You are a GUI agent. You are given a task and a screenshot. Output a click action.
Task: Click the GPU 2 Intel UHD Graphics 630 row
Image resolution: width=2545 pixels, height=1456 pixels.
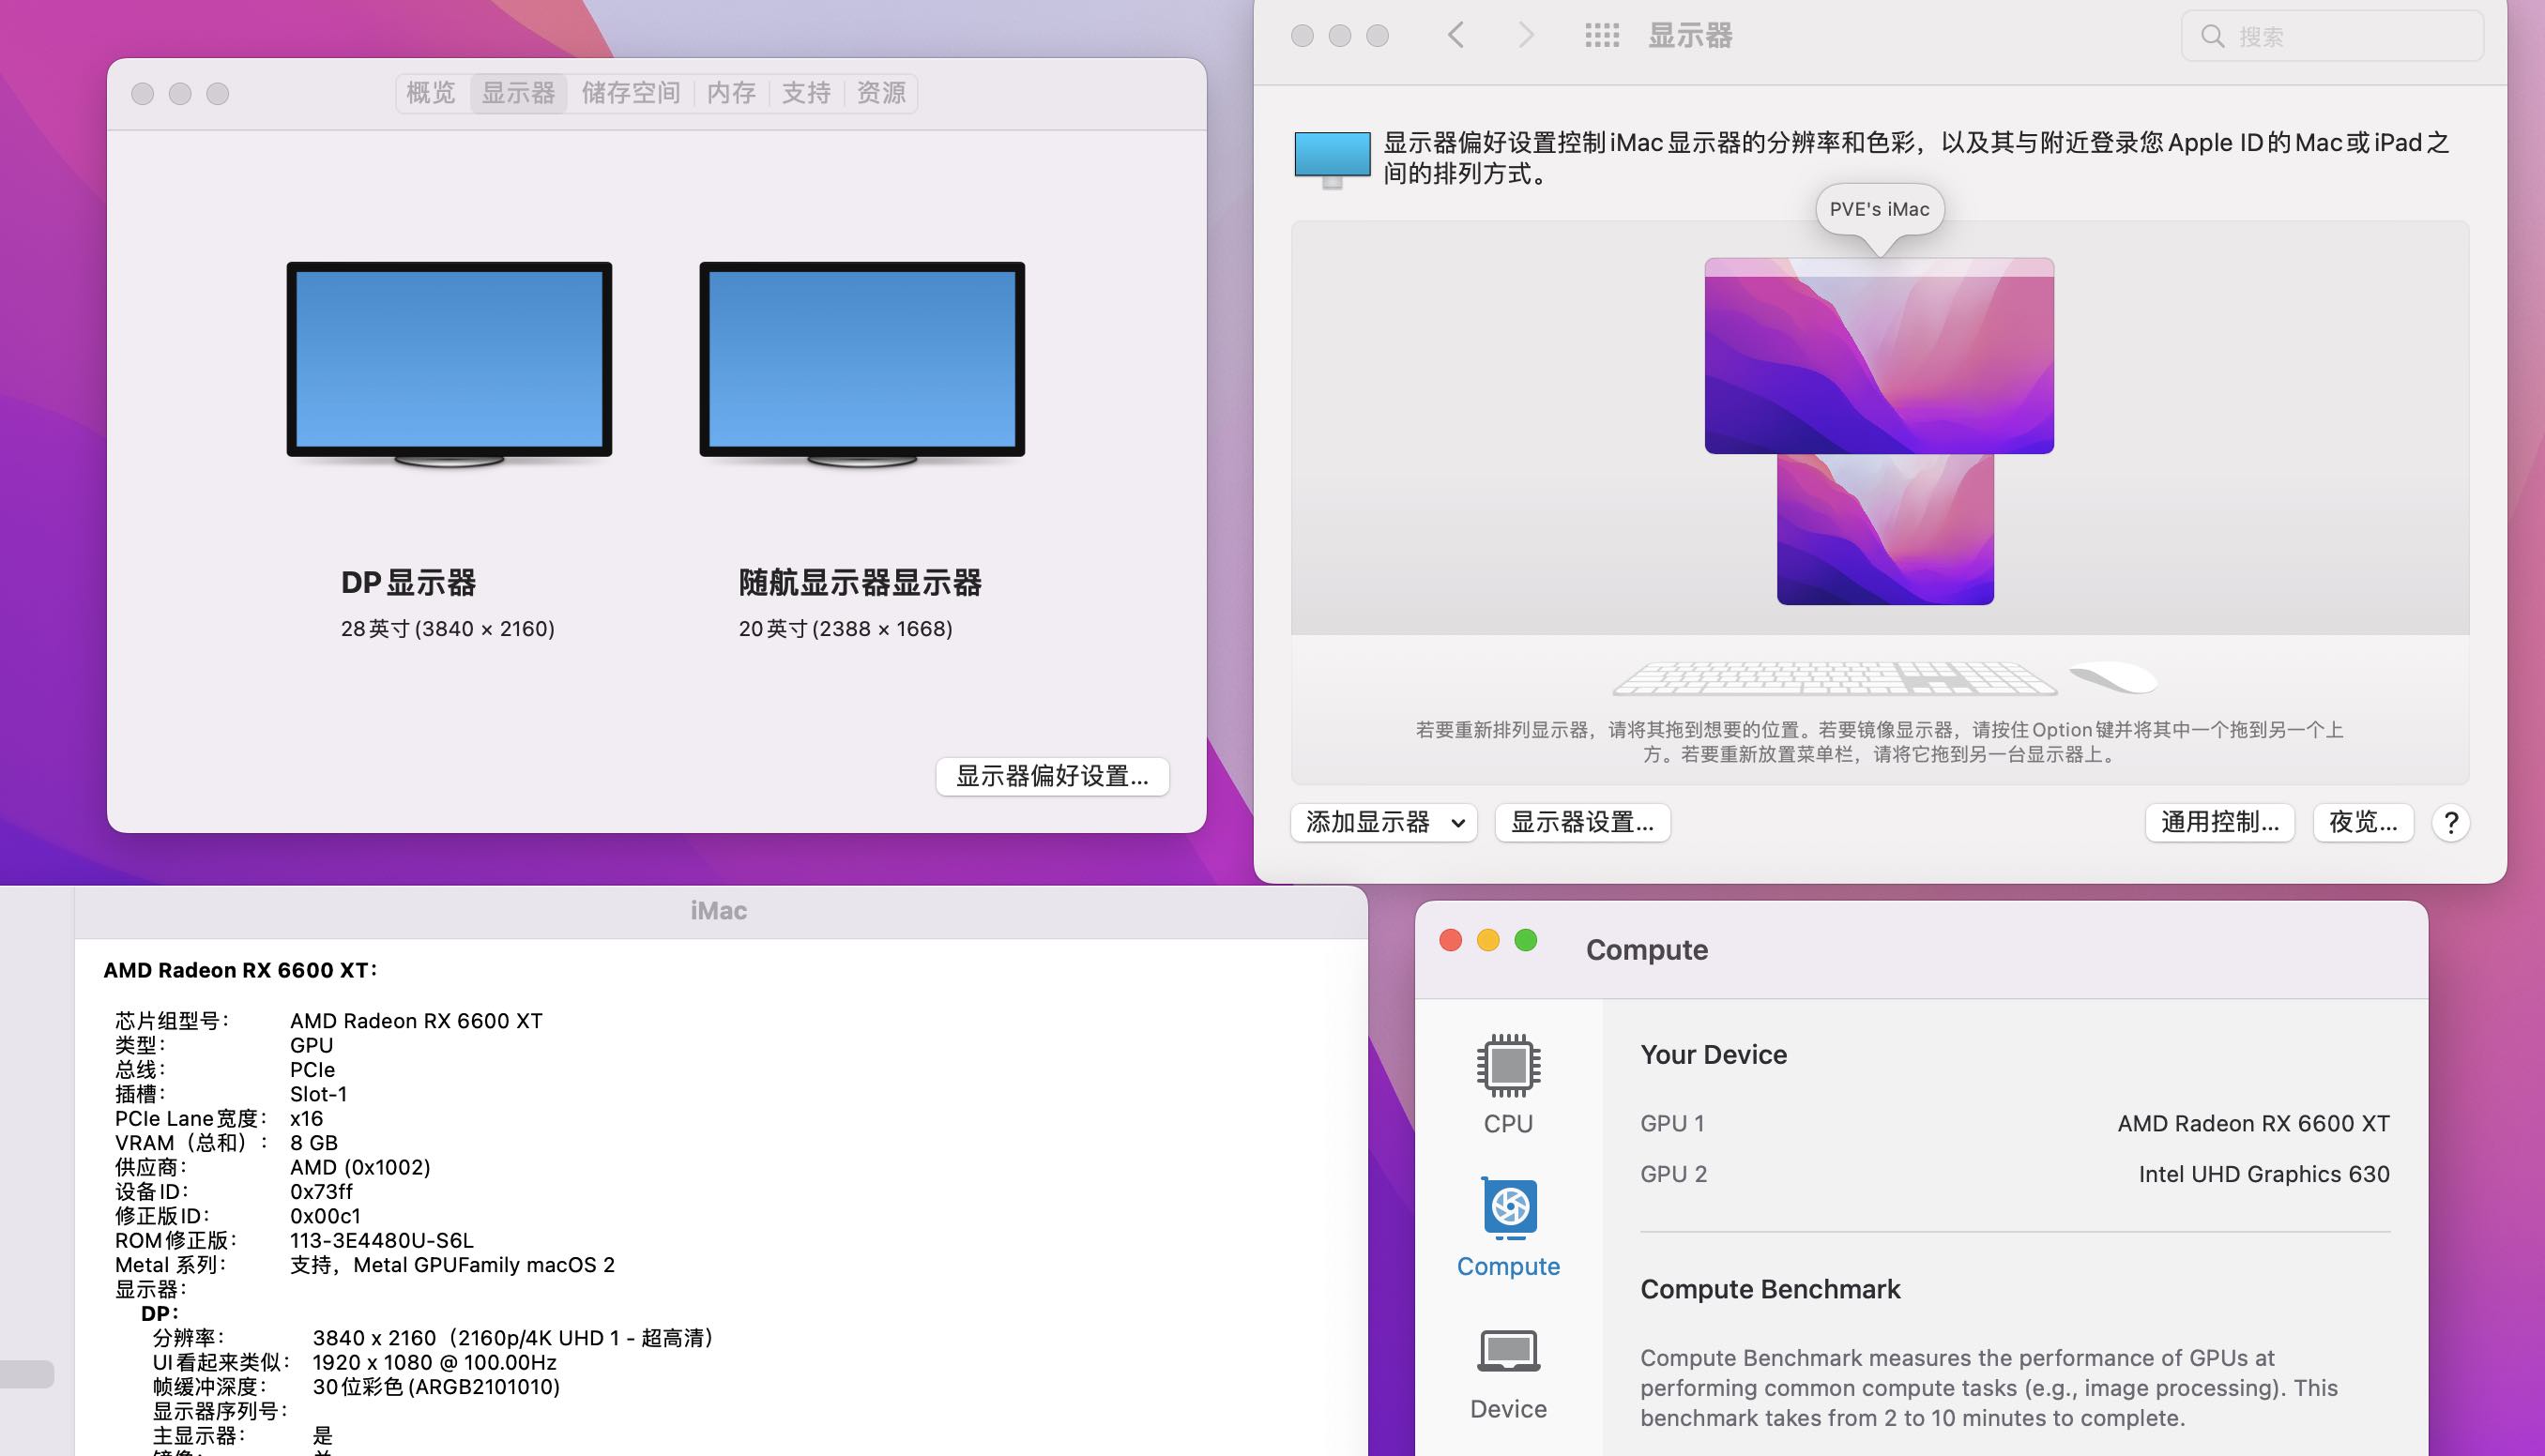pos(2015,1174)
